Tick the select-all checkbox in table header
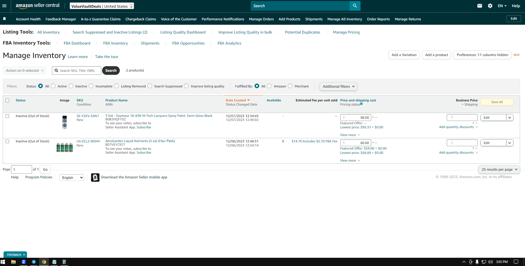Image resolution: width=525 pixels, height=266 pixels. click(x=7, y=100)
